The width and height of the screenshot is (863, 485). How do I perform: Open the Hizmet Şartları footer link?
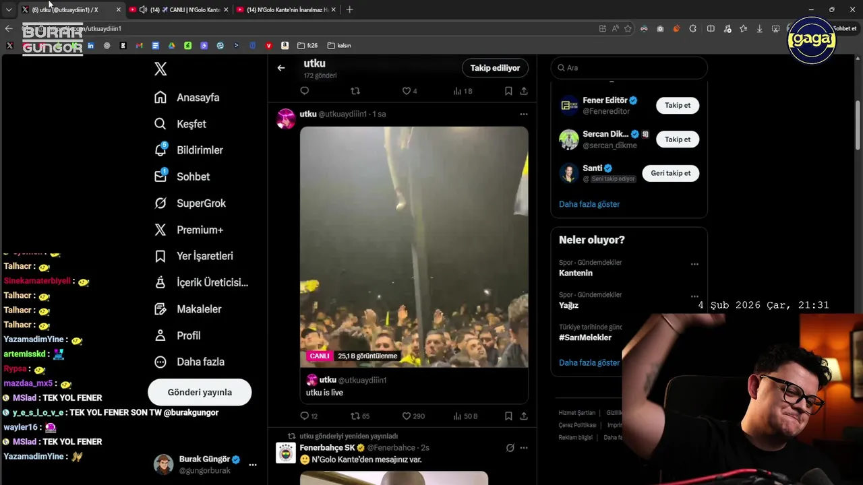tap(576, 413)
